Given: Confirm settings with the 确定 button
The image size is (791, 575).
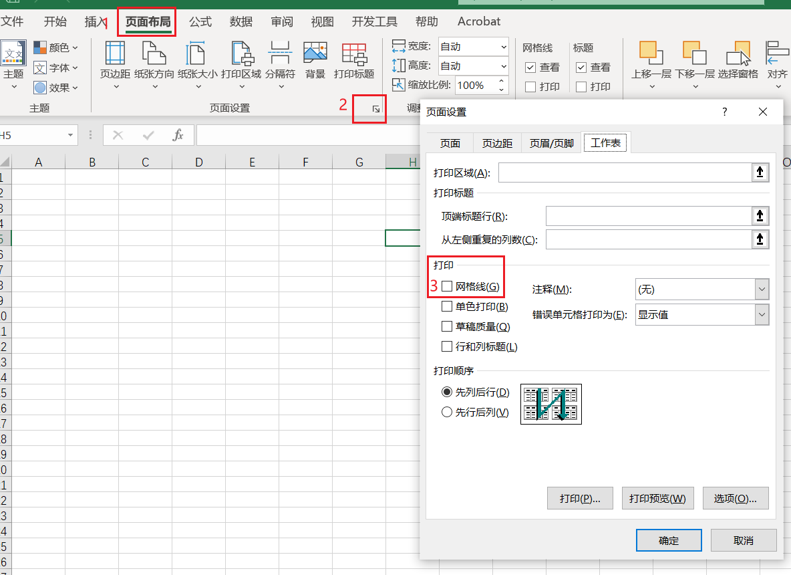Looking at the screenshot, I should (x=669, y=540).
